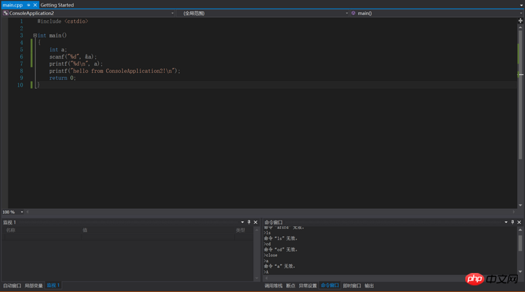Open the editor tab list dropdown arrow
525x292 pixels.
520,5
